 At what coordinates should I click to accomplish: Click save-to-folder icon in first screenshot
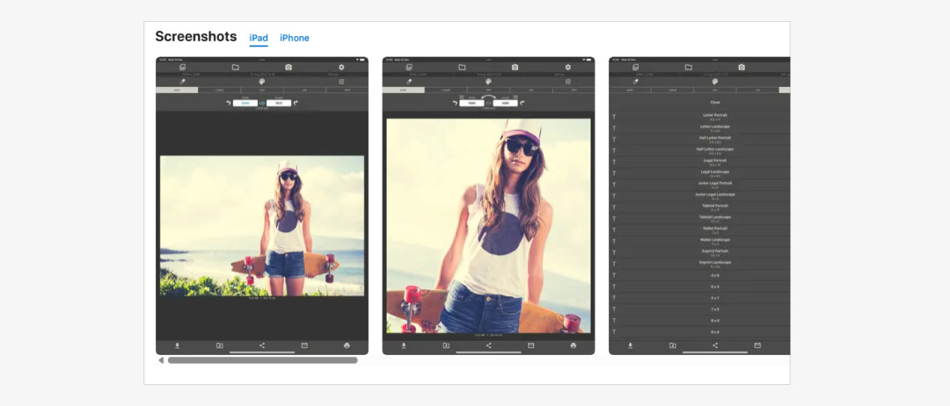(219, 345)
